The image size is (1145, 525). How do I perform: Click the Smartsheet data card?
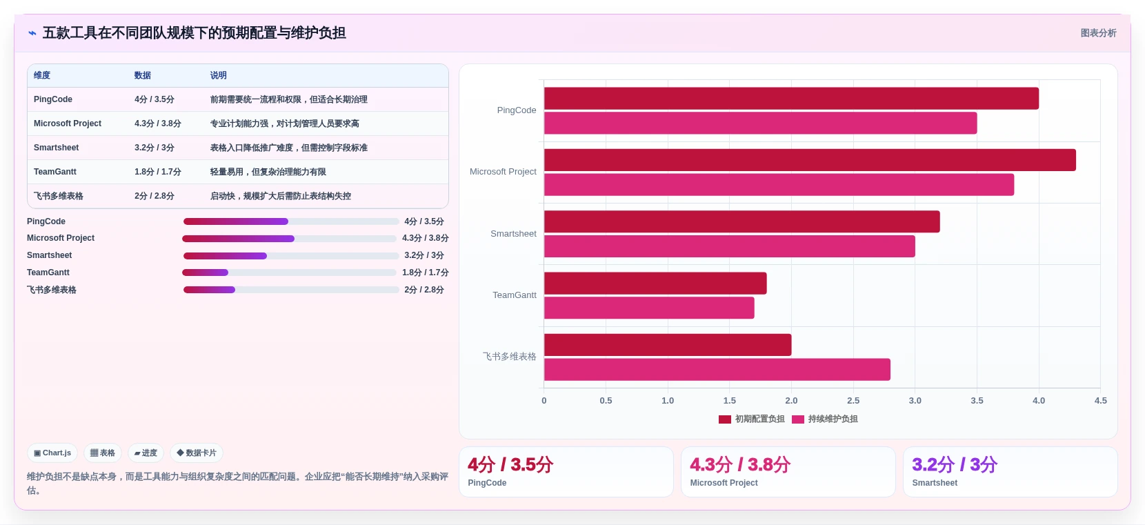tap(1010, 472)
